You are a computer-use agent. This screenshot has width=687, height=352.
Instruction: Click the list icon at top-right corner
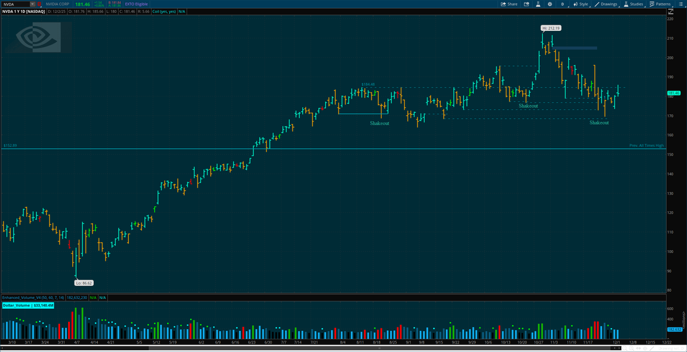[x=681, y=4]
